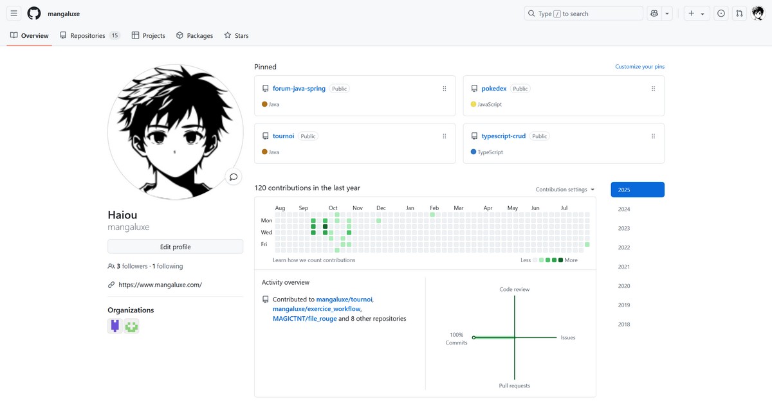
Task: Open the pull requests icon in header
Action: [x=739, y=13]
